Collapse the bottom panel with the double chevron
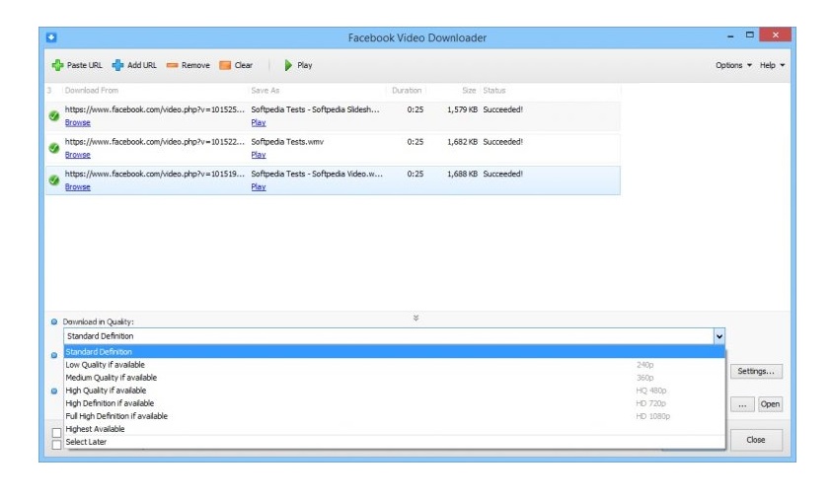The height and width of the screenshot is (499, 832). [x=416, y=318]
